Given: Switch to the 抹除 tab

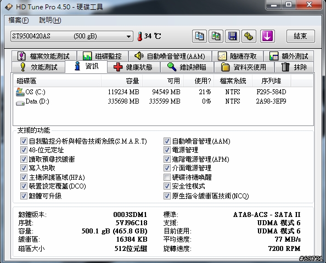Looking at the screenshot, I should 294,67.
